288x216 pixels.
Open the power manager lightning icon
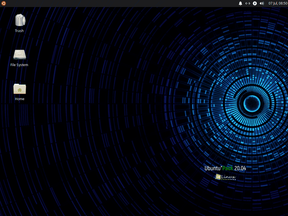pyautogui.click(x=255, y=3)
